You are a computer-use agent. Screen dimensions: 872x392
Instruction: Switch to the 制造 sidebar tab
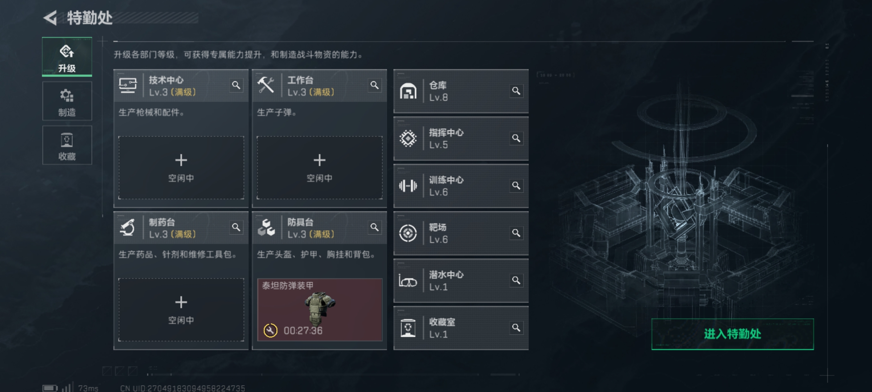tap(67, 101)
